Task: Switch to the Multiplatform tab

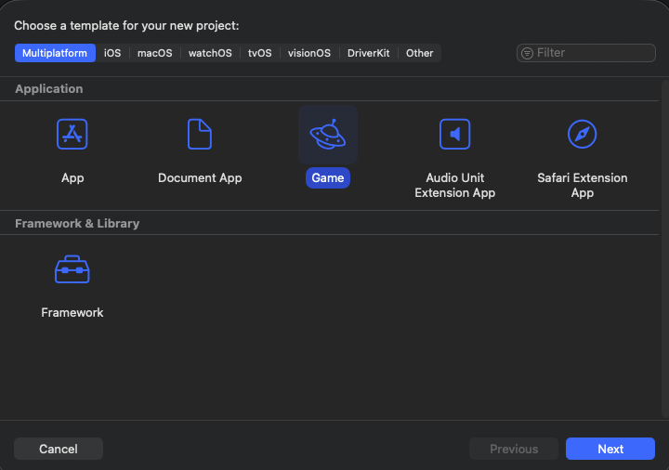Action: coord(55,53)
